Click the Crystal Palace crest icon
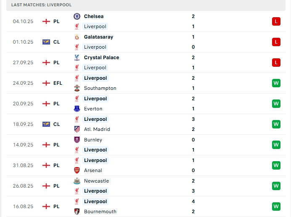 click(x=77, y=58)
